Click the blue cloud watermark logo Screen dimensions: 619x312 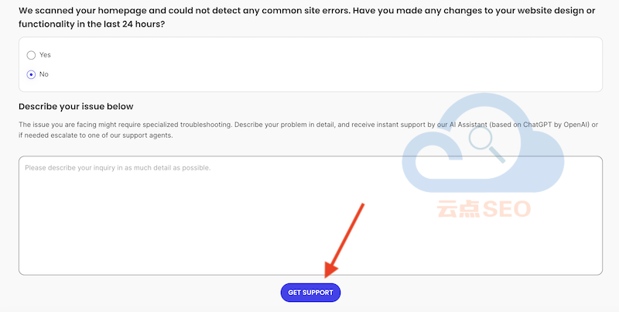[x=482, y=142]
